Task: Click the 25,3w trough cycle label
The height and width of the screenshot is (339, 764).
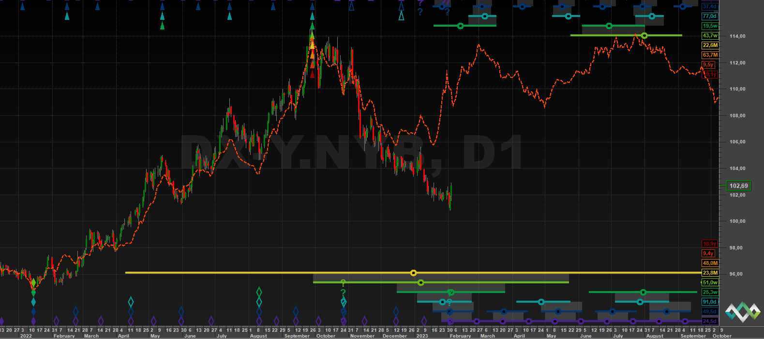Action: click(709, 292)
